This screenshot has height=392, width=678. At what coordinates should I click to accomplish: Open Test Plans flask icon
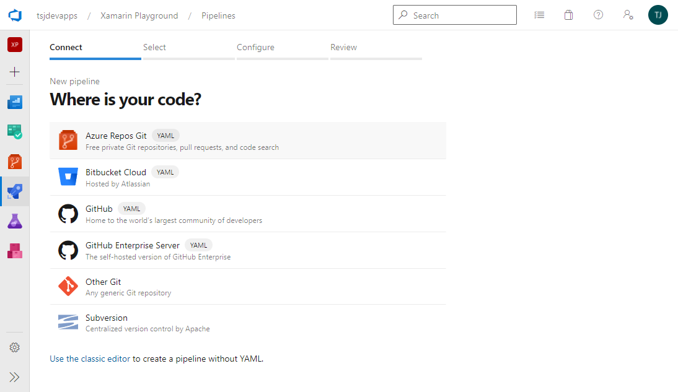(x=15, y=221)
